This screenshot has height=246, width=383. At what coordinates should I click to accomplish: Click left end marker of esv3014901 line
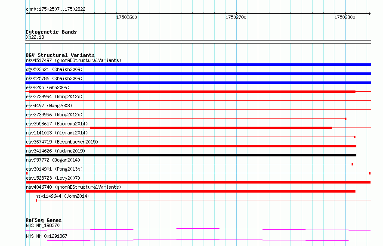27,173
